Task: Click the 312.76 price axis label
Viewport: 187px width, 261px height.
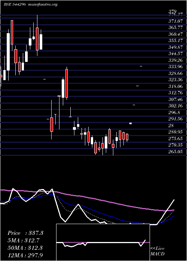Action: pos(175,93)
